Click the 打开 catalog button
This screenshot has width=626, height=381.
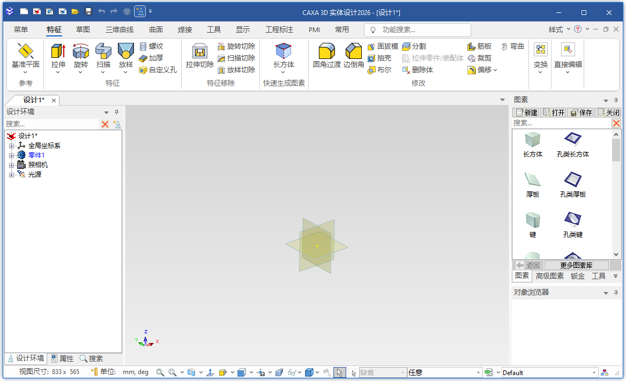[553, 113]
